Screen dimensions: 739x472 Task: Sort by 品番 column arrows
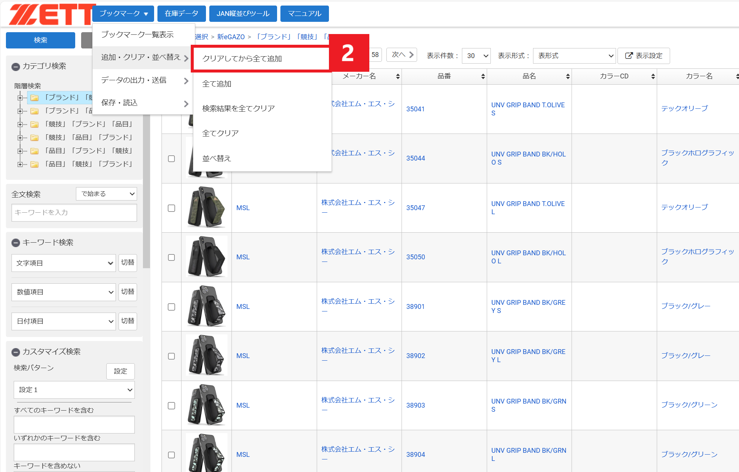click(x=483, y=76)
